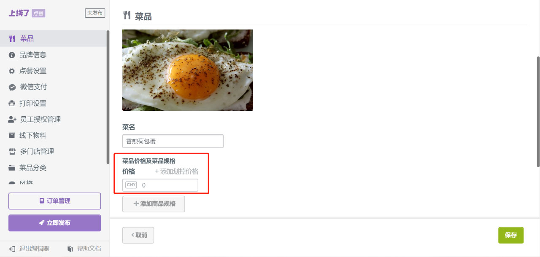Click the WeChat pay icon beside 微信支付
The width and height of the screenshot is (540, 257).
point(12,87)
